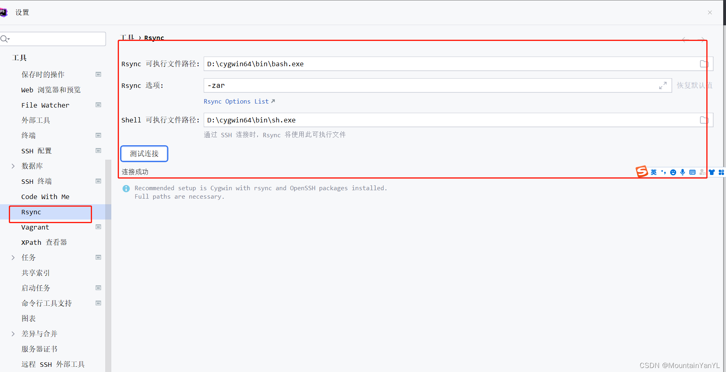
Task: Open the Sogou on-screen keyboard icon
Action: point(692,172)
